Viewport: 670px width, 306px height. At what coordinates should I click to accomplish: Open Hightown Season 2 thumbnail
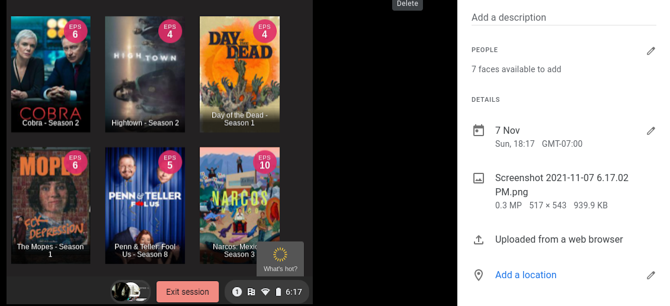145,74
